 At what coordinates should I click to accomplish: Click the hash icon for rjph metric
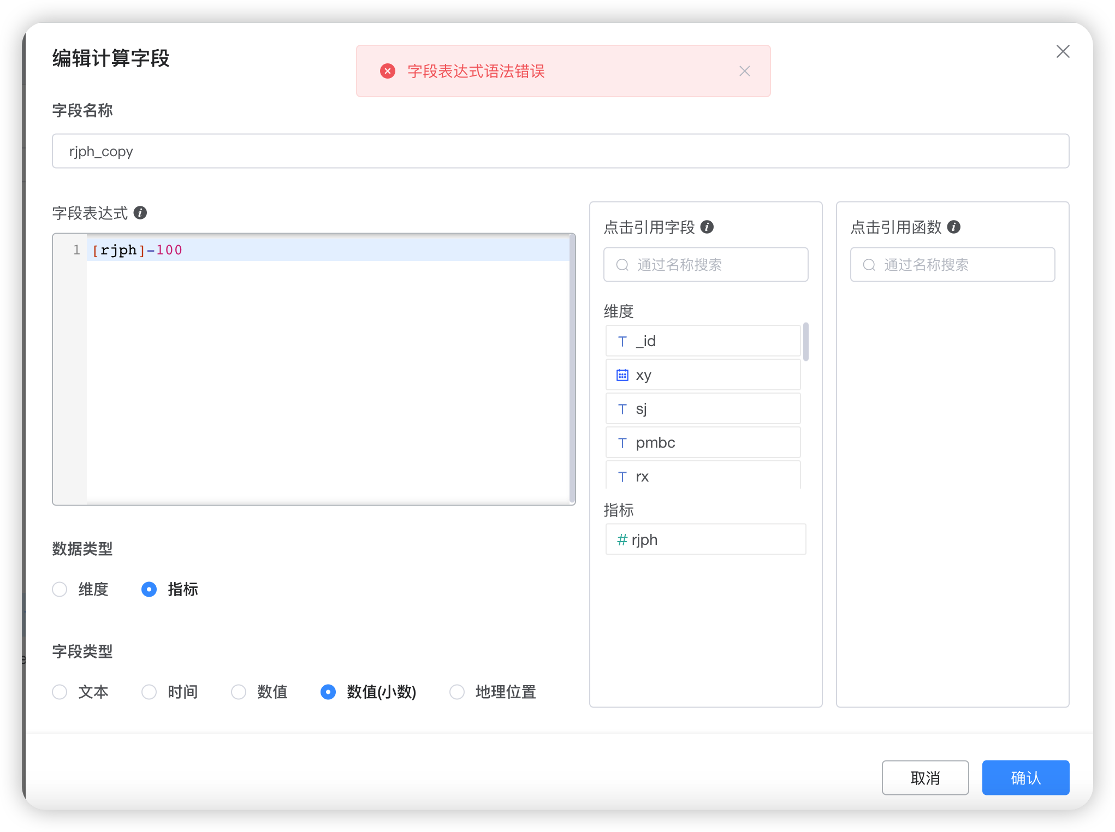622,540
